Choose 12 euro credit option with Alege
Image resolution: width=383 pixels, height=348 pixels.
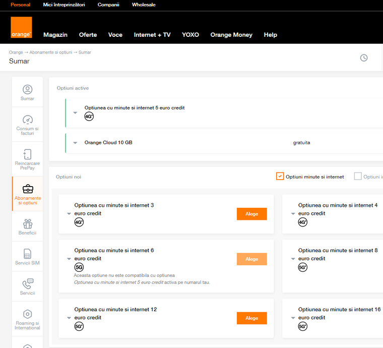point(251,318)
